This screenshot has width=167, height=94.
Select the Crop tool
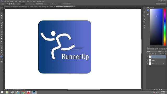(x=2, y=18)
